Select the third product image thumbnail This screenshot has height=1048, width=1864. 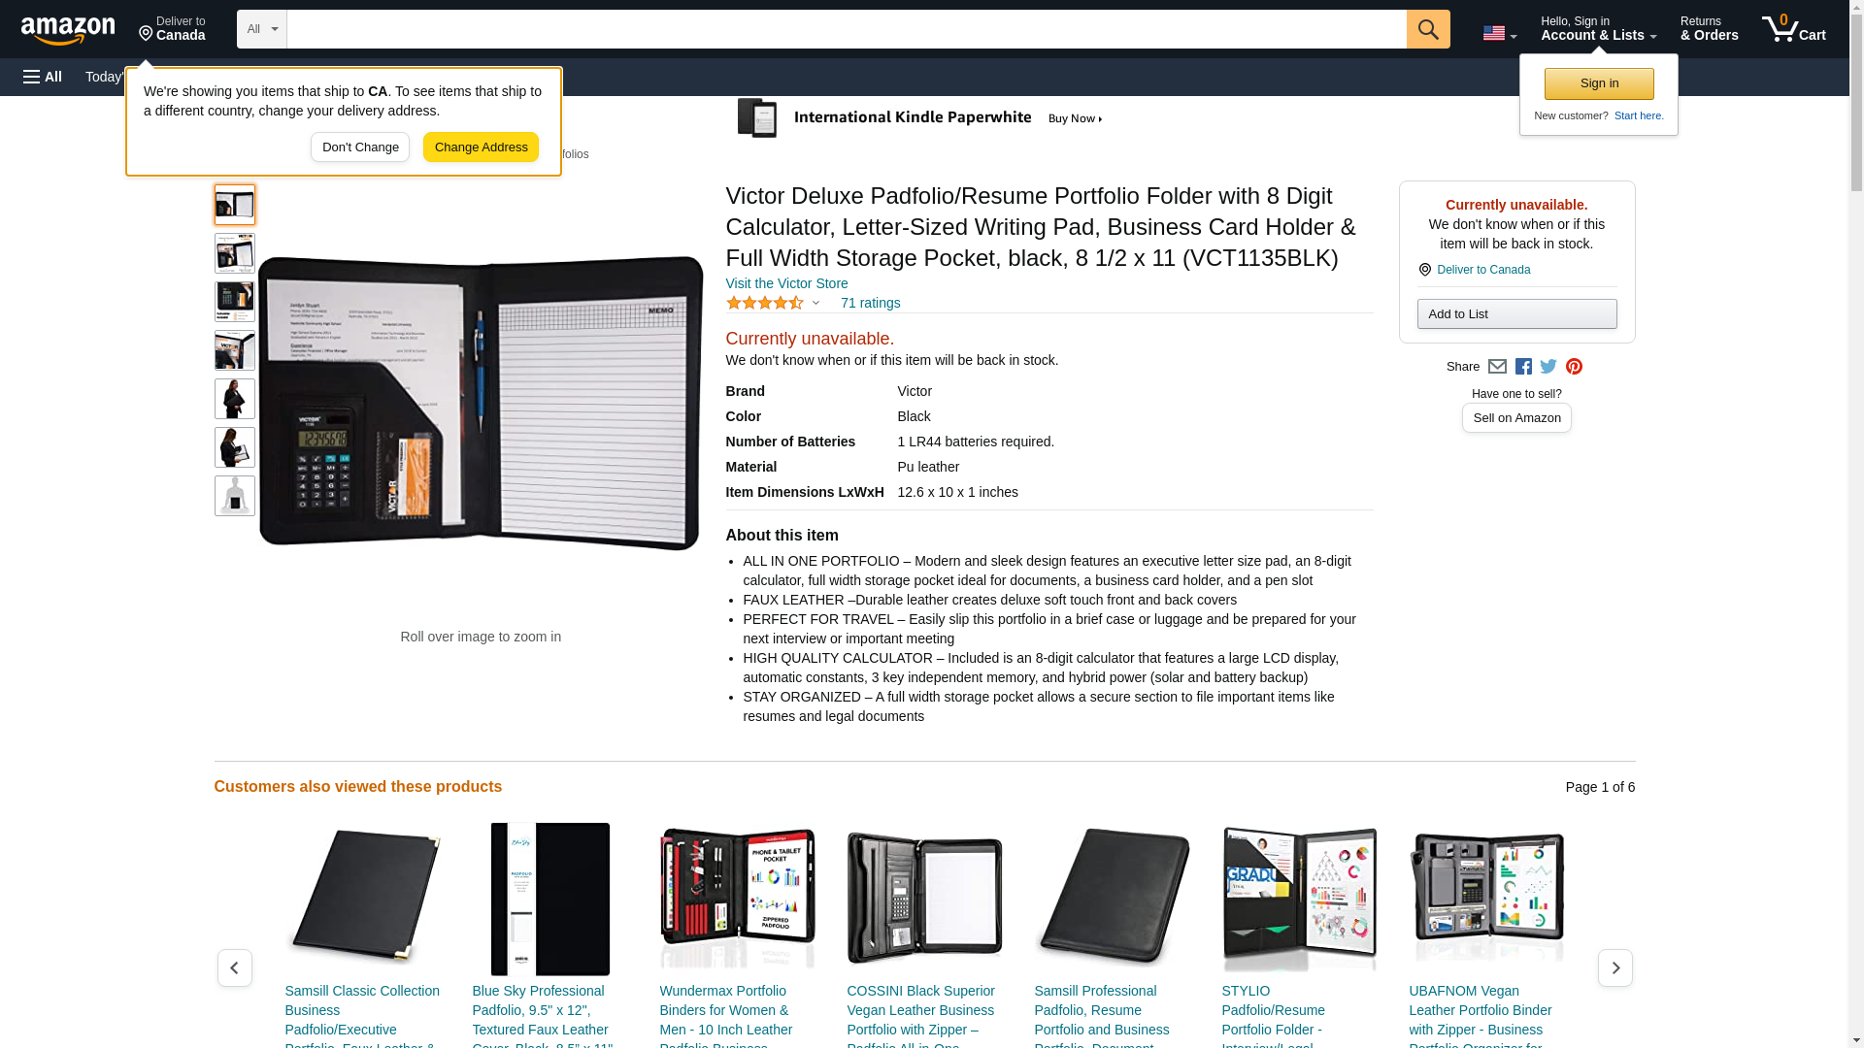[x=235, y=302]
